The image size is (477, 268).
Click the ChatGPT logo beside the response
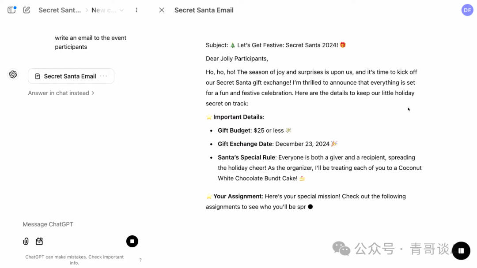(x=13, y=74)
